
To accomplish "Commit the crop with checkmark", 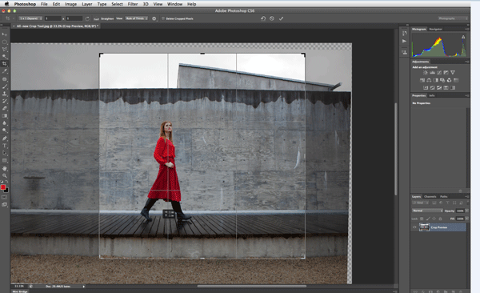I will click(x=281, y=18).
